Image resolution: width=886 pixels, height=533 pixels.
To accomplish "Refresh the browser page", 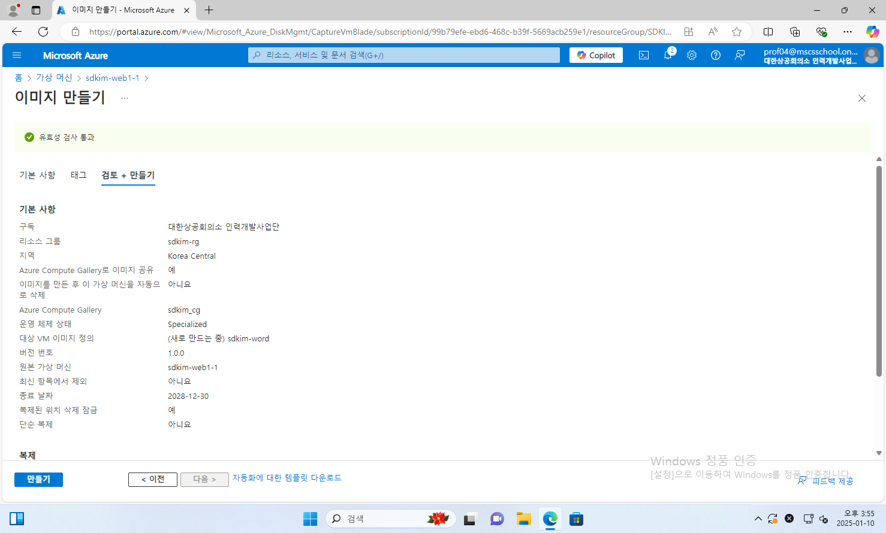I will (43, 32).
